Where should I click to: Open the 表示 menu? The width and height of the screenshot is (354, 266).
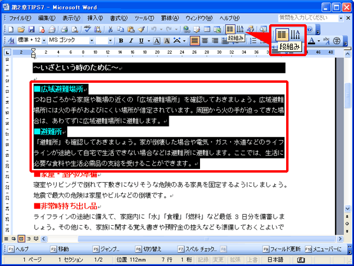click(71, 18)
